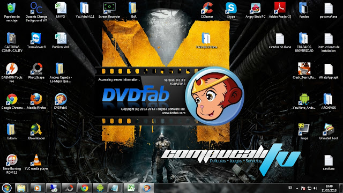Open Windows Explorer from taskbar
The image size is (343, 193).
[21, 188]
